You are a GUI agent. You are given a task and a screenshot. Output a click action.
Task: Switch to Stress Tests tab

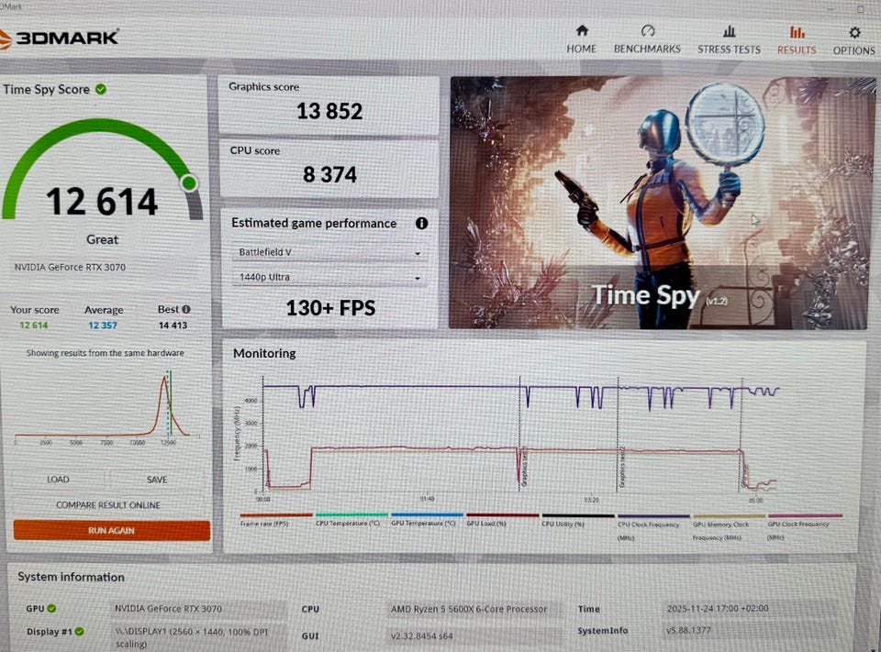point(729,39)
